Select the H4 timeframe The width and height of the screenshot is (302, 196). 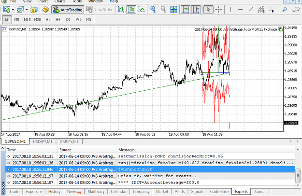coord(58,20)
